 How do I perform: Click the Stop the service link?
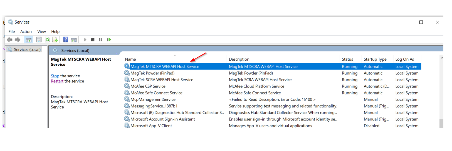click(55, 76)
